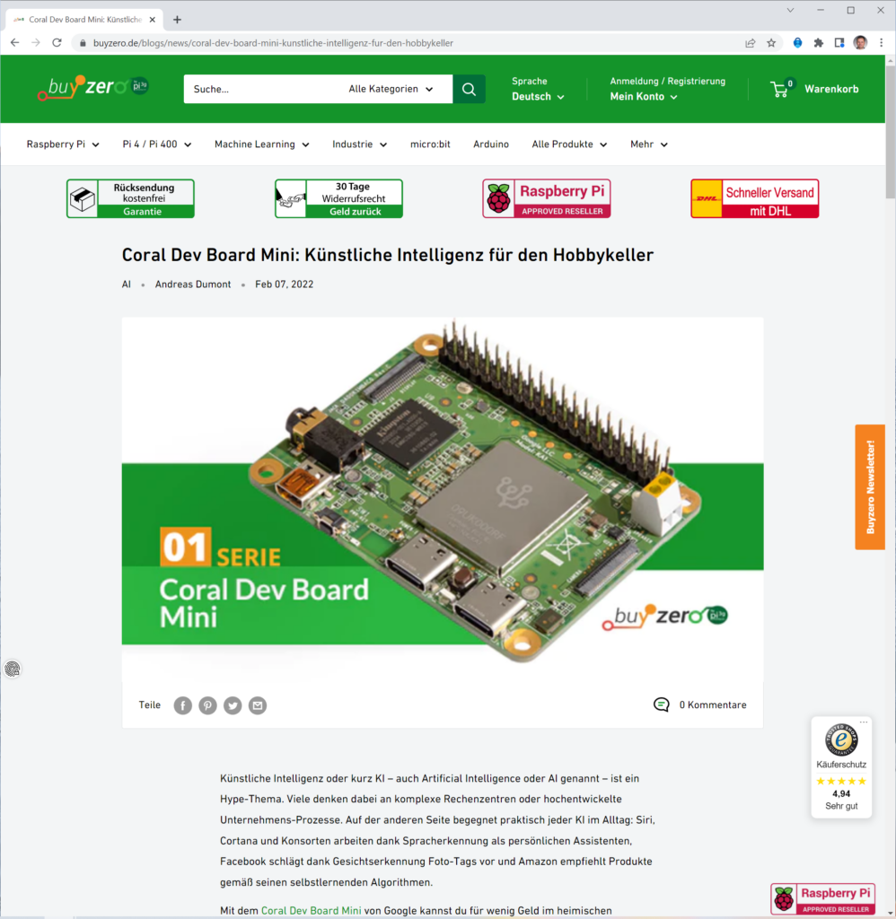Viewport: 896px width, 919px height.
Task: Click the browser address bar URL
Action: 273,43
